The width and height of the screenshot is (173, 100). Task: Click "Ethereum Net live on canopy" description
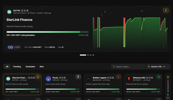pos(137,84)
